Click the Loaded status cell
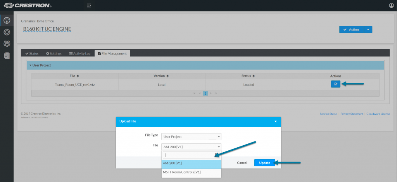 249,85
